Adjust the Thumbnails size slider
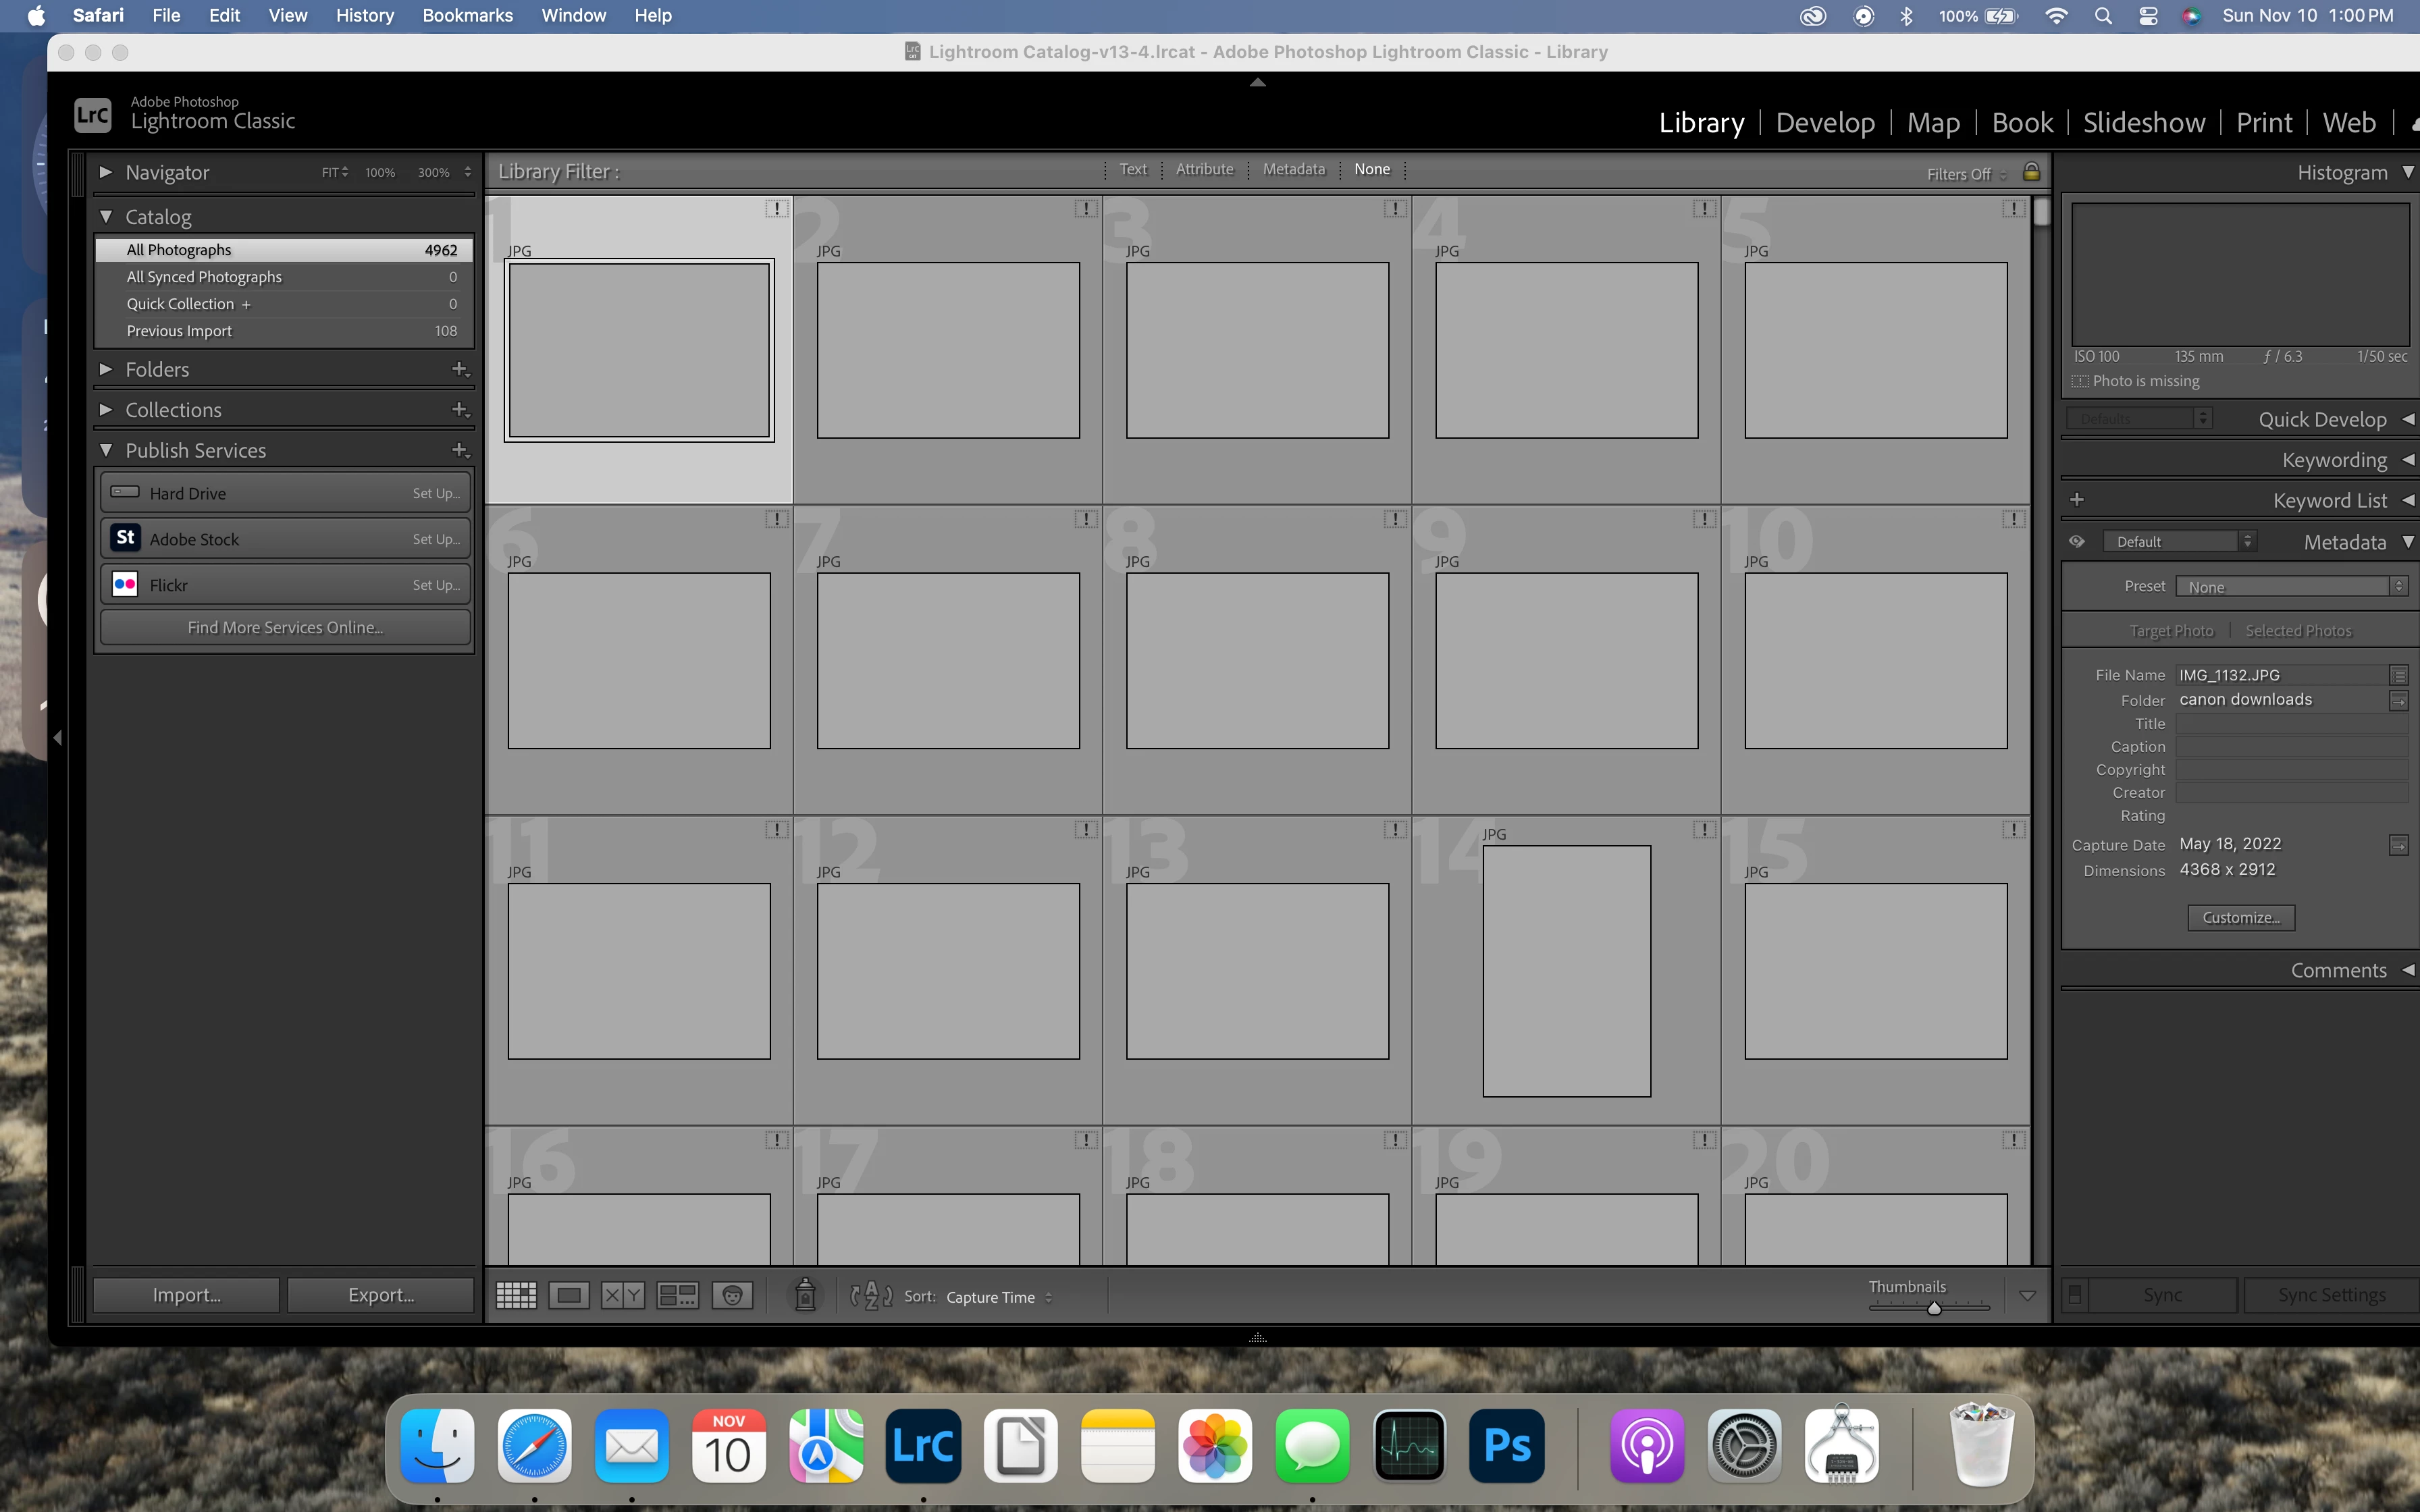 tap(1934, 1307)
